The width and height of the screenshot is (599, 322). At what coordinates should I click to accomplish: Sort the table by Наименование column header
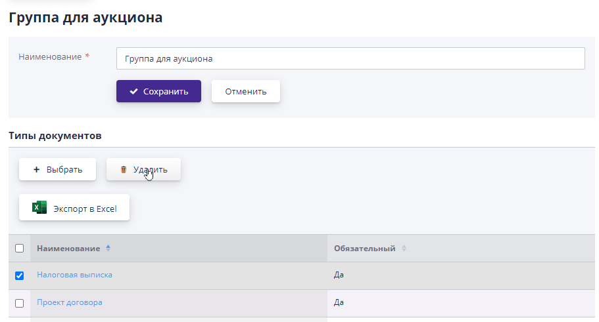coord(68,249)
